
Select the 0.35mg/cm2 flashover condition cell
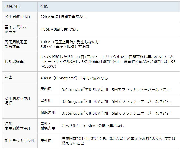116,113
